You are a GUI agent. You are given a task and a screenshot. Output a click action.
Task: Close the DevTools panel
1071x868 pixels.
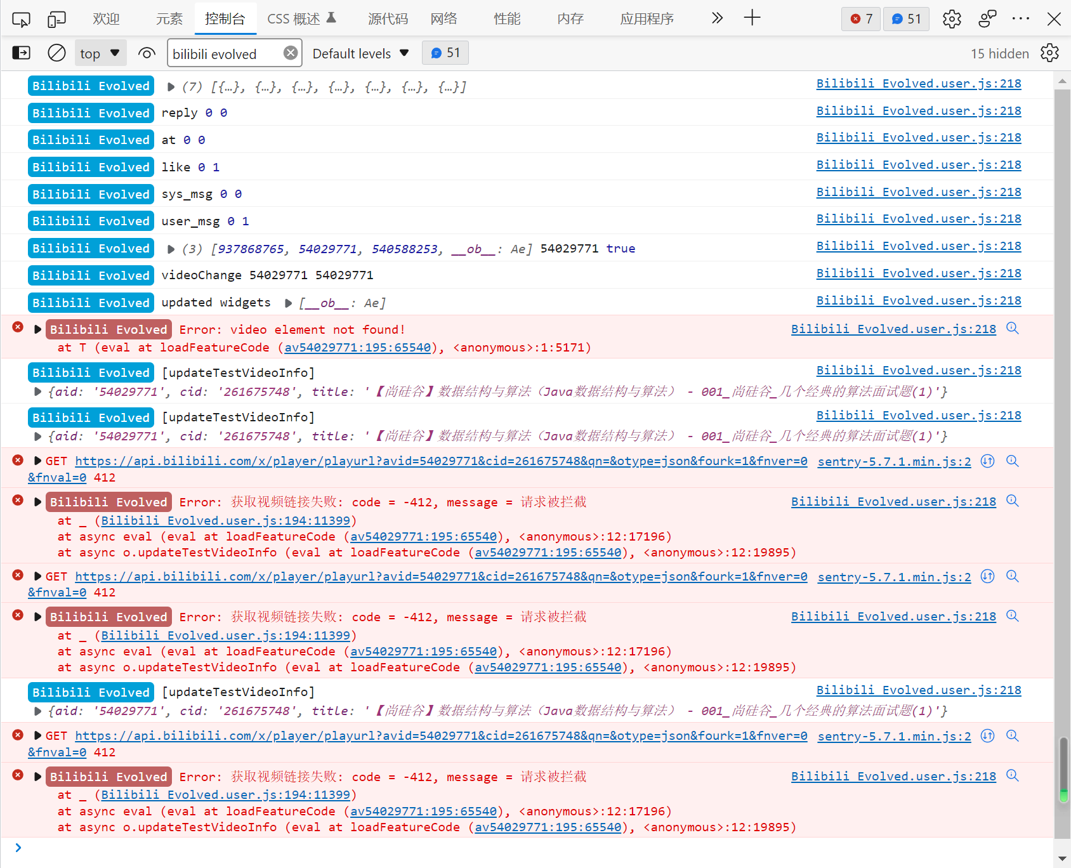click(x=1054, y=19)
